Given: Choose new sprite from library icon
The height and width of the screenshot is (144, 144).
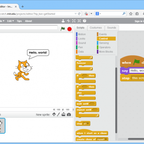Looking at the screenshot, I should tap(54, 115).
